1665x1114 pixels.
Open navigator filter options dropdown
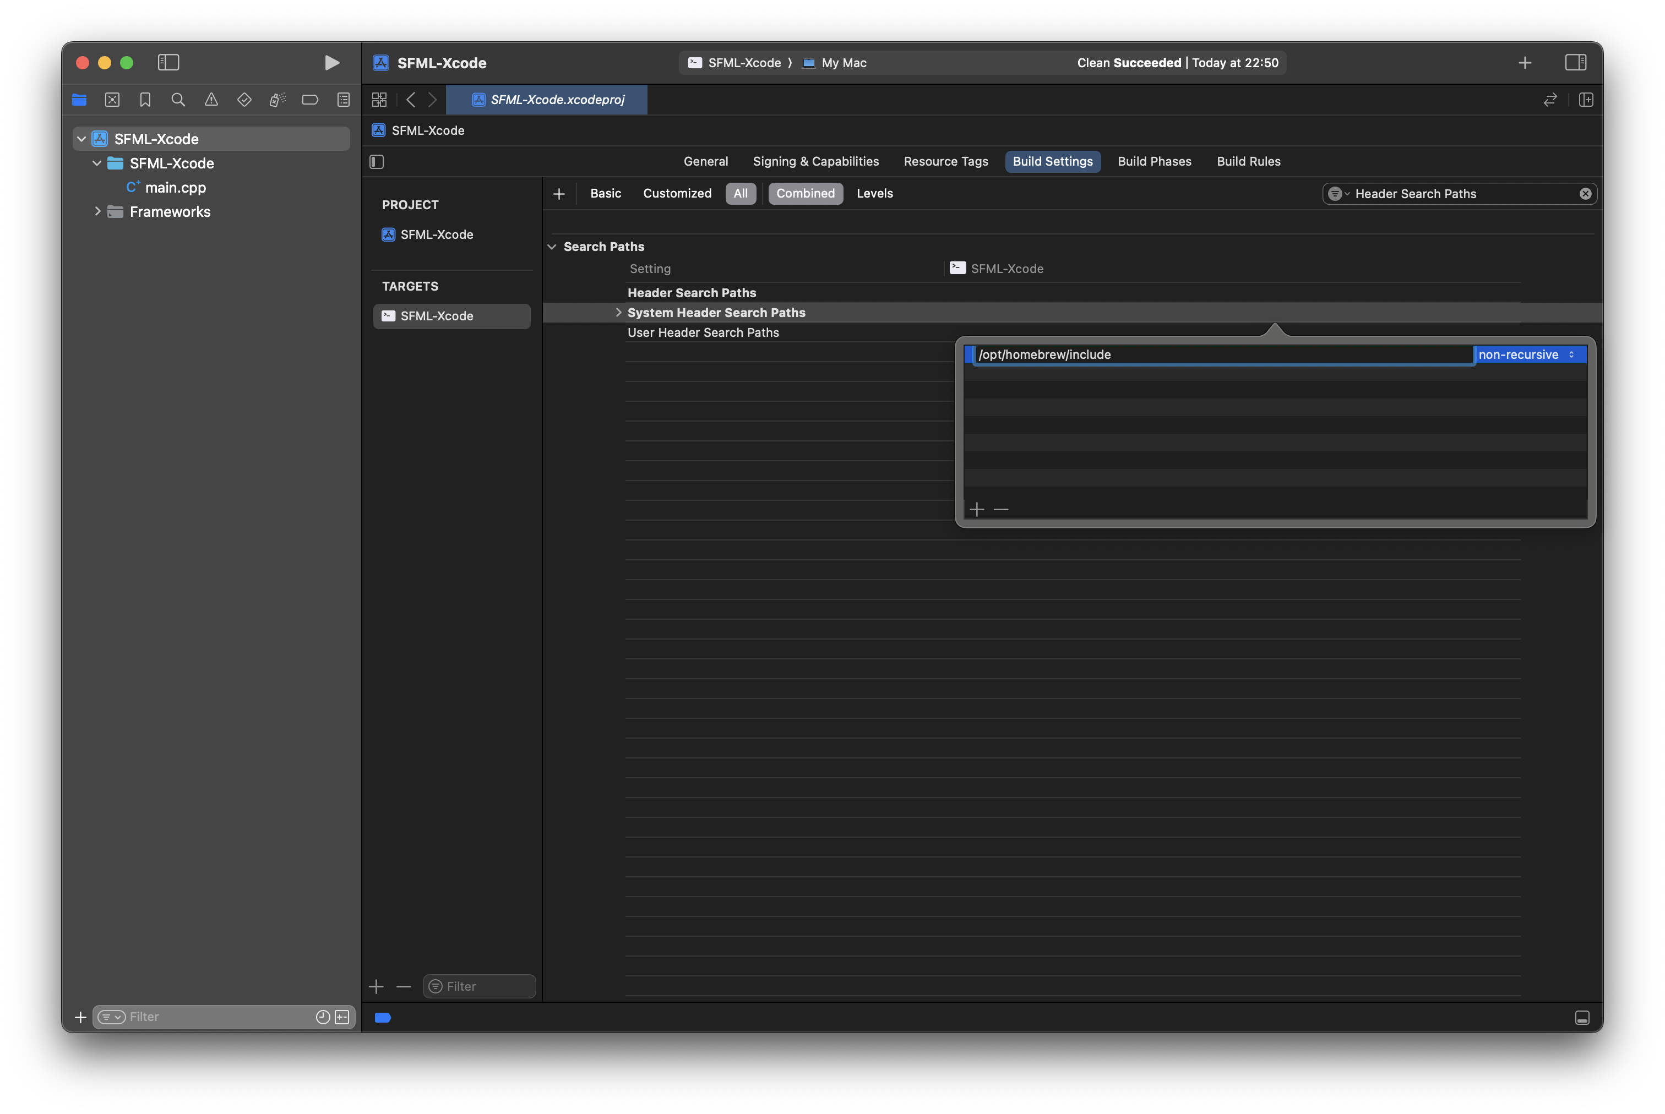(x=112, y=1016)
